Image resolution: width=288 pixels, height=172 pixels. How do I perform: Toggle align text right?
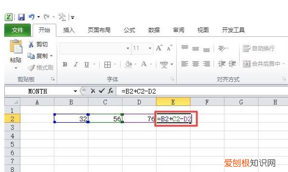(206, 64)
